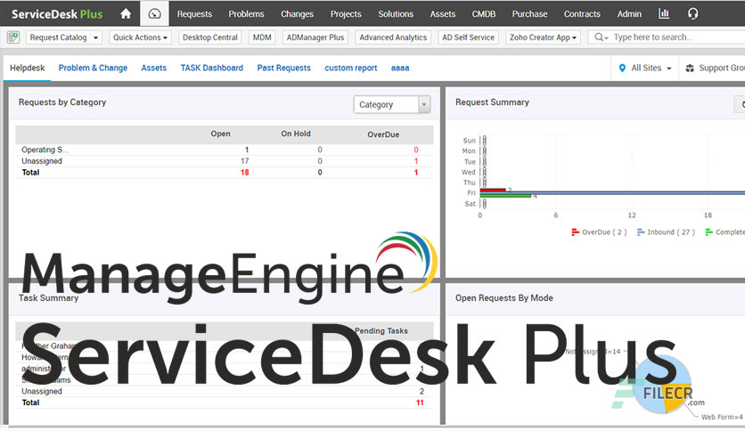Click the Inbound legend marker

641,232
